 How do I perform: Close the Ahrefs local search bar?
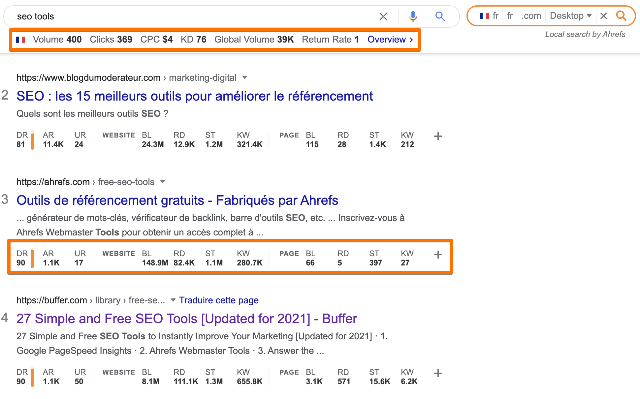[x=604, y=16]
